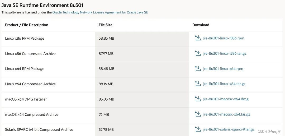Screen dimensions: 285x136
Task: Click the File Size column header
Action: tap(105, 25)
